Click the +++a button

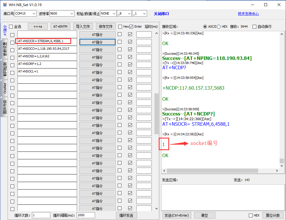click(x=38, y=26)
